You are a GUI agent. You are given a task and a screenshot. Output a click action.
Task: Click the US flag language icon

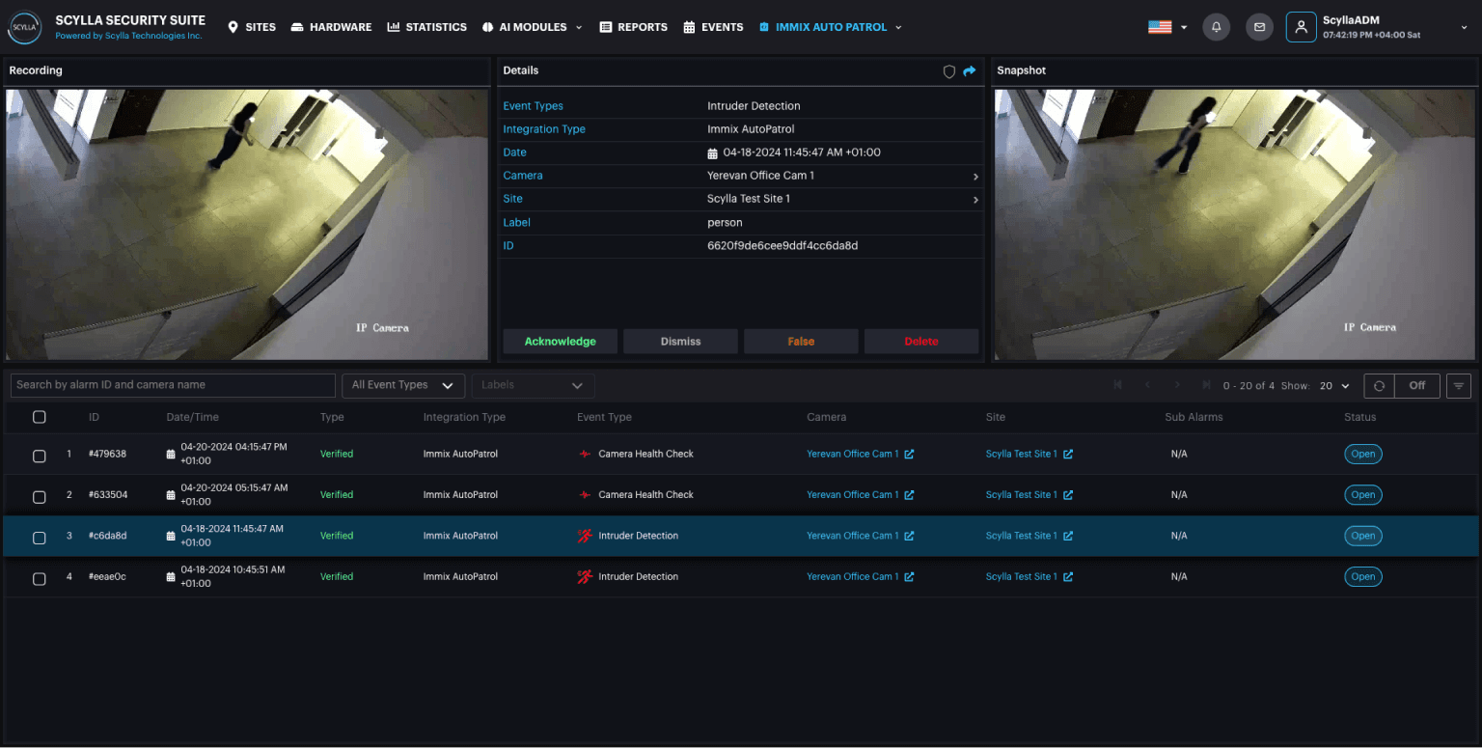(x=1160, y=27)
